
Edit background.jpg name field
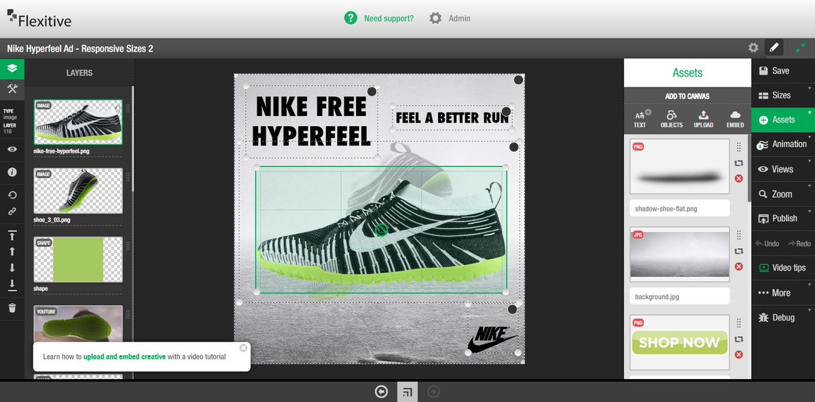point(680,296)
